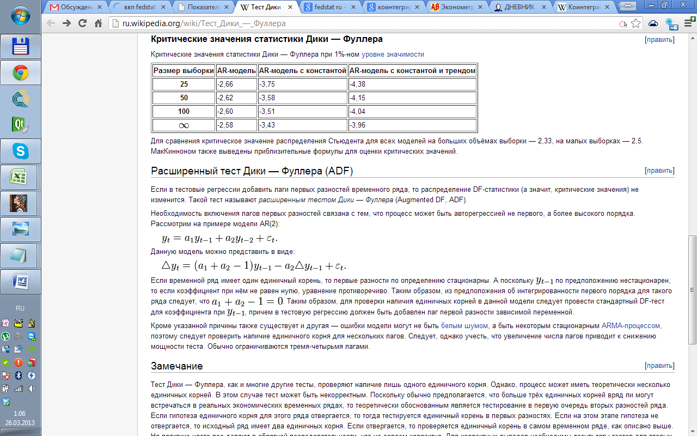Viewport: 697px width, 436px height.
Task: Click the uTorrent tray icon
Action: 7,336
